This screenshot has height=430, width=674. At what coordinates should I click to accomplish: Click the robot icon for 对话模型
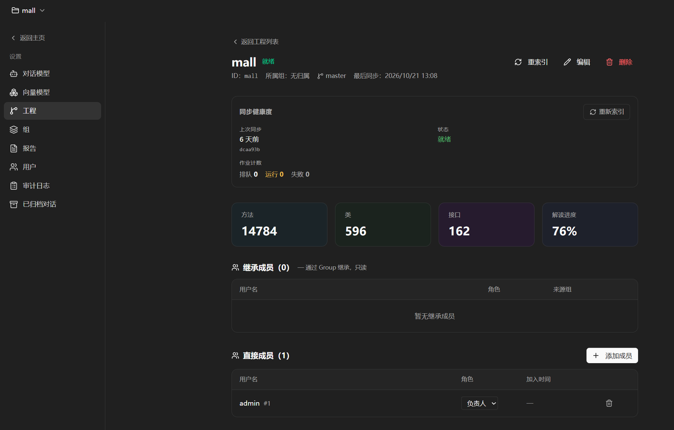pyautogui.click(x=14, y=74)
